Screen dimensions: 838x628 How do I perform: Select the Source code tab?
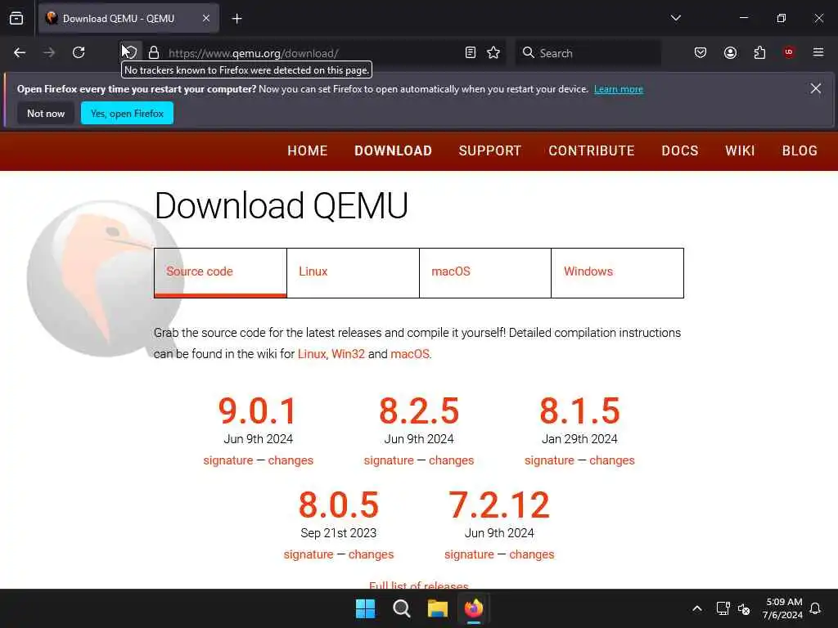(x=220, y=273)
